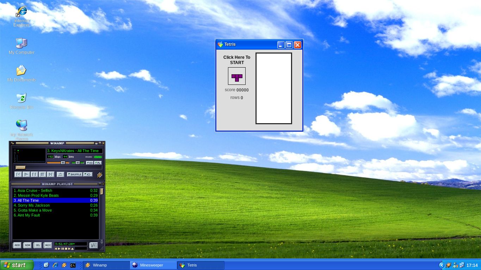Click mini stop button in playlist footer
Viewport: 481px width, 270px height.
[x=66, y=249]
